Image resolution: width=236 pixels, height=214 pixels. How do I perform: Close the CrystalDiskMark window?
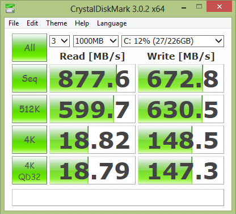pyautogui.click(x=220, y=7)
